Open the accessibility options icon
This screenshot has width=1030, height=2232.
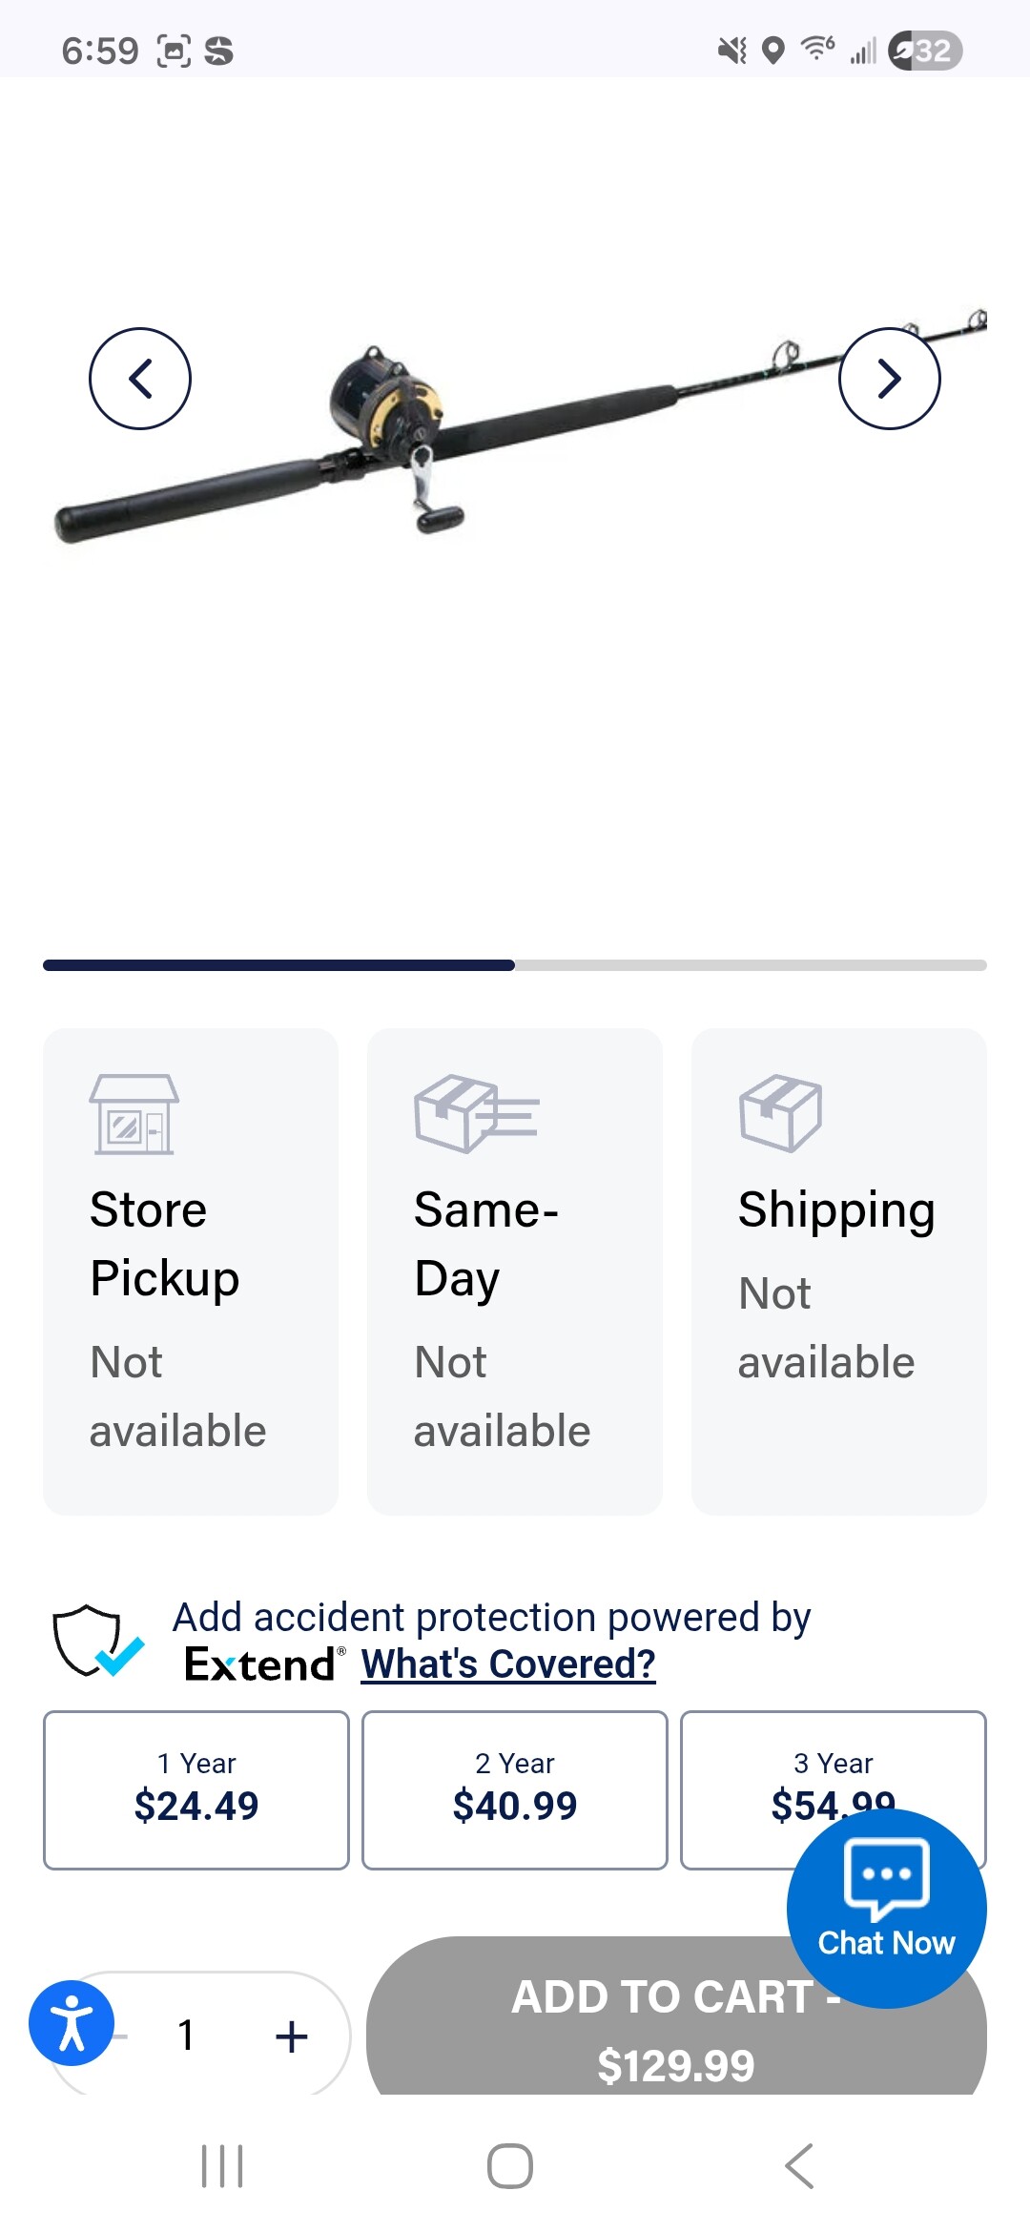72,2022
